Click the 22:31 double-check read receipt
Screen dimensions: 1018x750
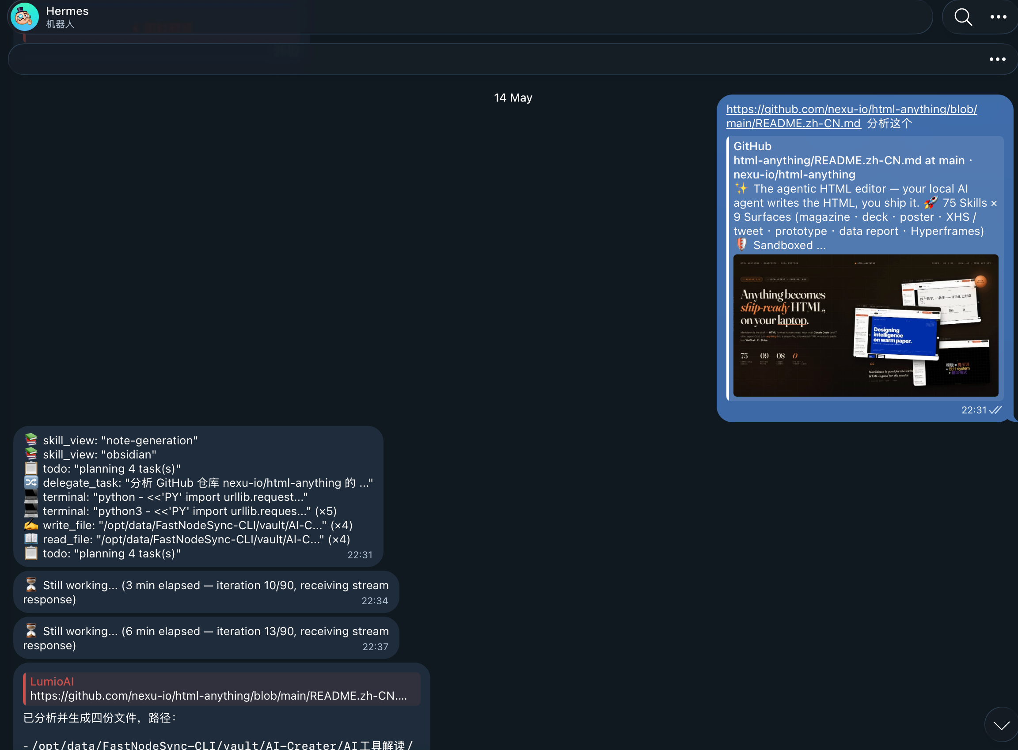pyautogui.click(x=995, y=410)
